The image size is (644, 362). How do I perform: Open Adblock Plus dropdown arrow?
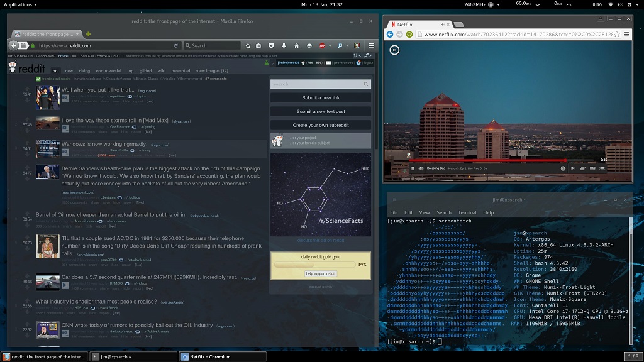pyautogui.click(x=330, y=45)
